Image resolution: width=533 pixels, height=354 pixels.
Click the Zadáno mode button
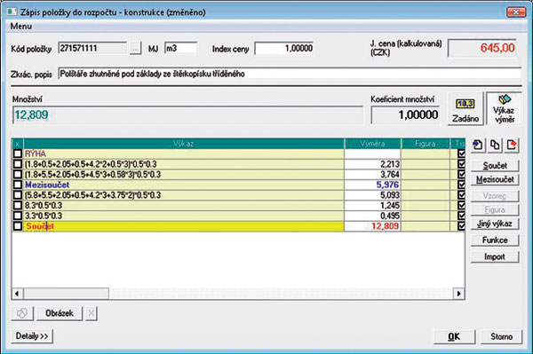tap(465, 109)
